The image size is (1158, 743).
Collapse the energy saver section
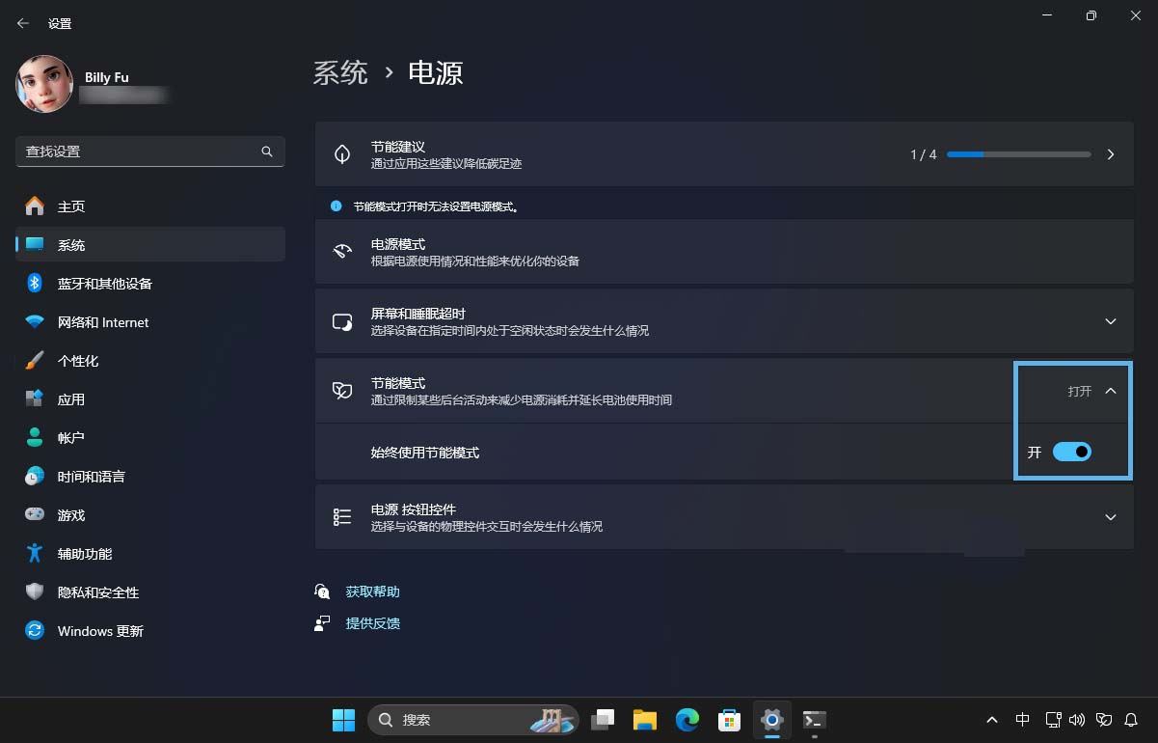1110,391
